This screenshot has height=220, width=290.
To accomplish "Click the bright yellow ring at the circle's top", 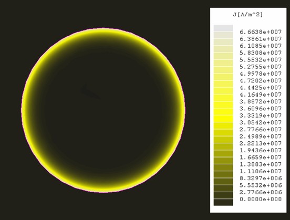I will 103,32.
